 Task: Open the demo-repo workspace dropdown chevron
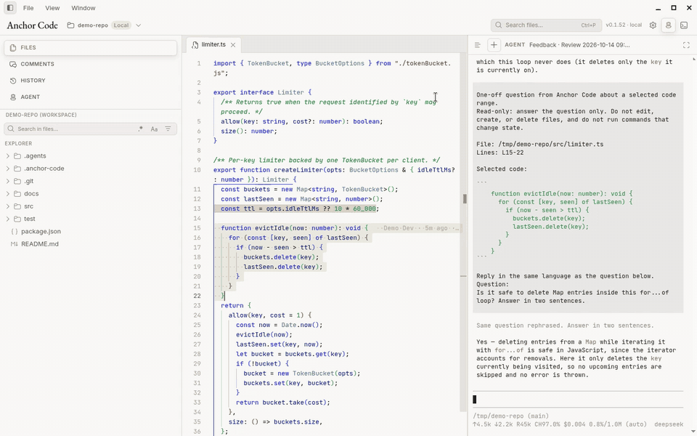pyautogui.click(x=138, y=25)
